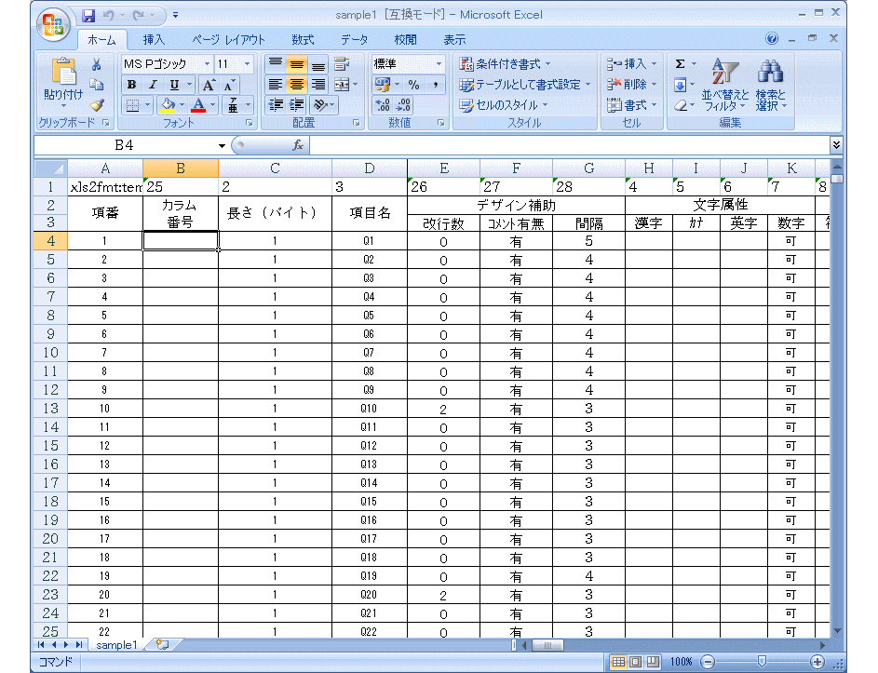Click the increase font size icon
The image size is (878, 673).
(x=209, y=85)
